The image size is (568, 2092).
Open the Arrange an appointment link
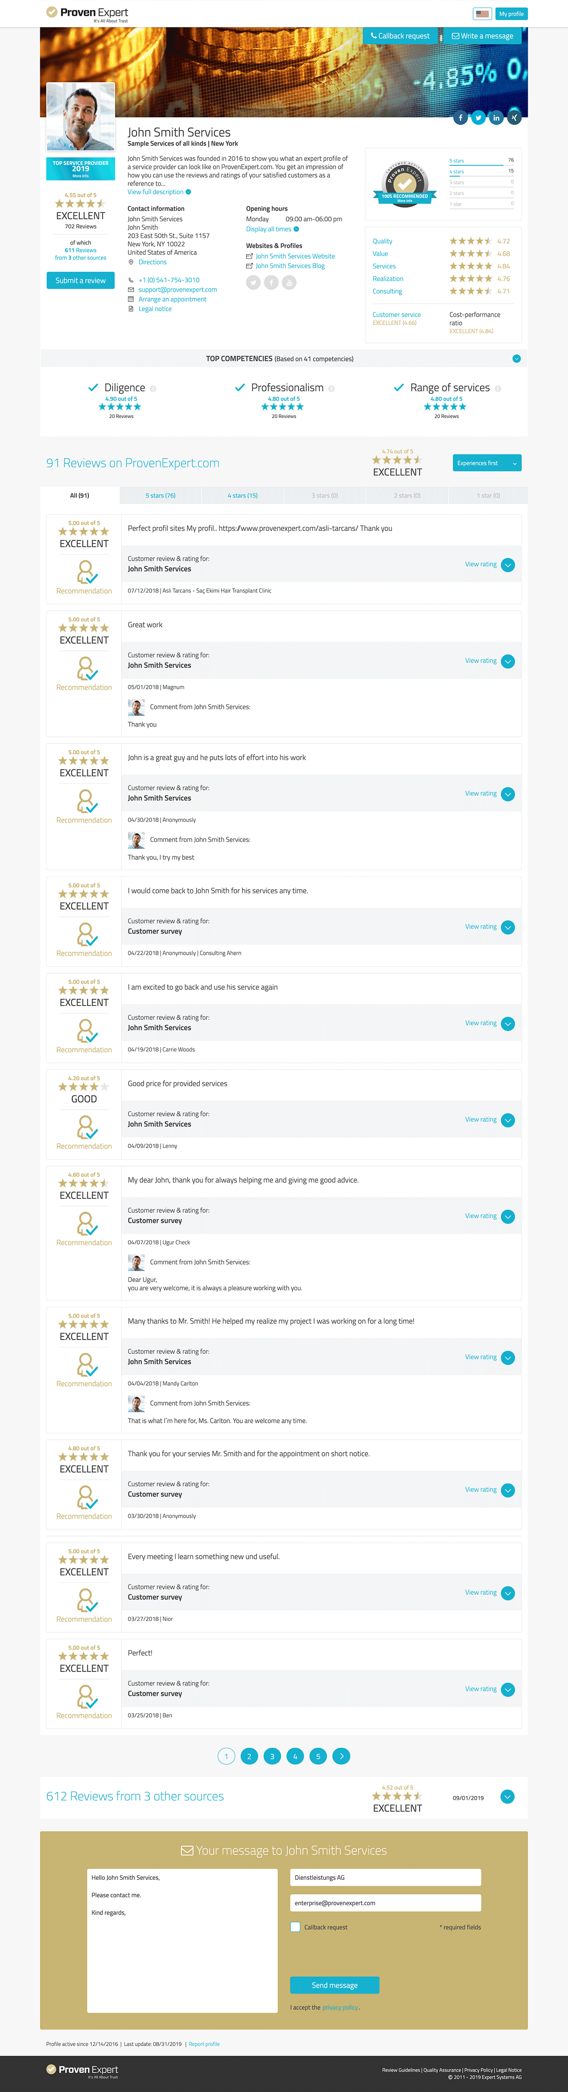tap(172, 299)
